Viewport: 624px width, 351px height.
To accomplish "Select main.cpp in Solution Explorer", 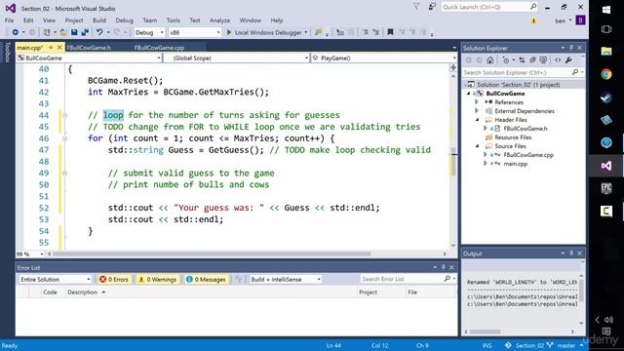I will point(516,164).
